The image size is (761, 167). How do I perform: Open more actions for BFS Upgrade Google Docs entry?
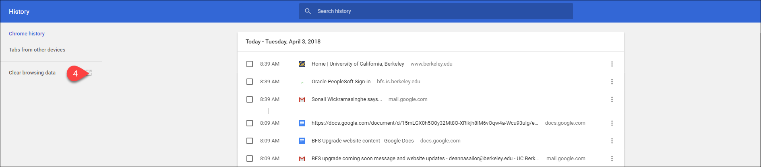click(612, 141)
